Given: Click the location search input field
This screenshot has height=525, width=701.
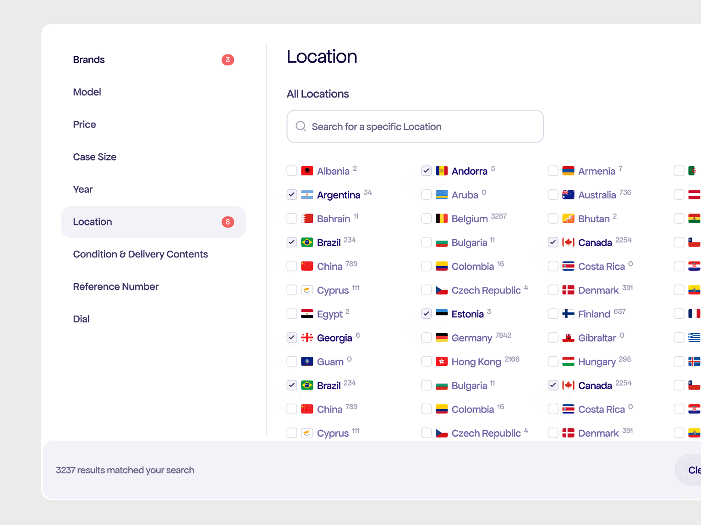Looking at the screenshot, I should point(415,126).
